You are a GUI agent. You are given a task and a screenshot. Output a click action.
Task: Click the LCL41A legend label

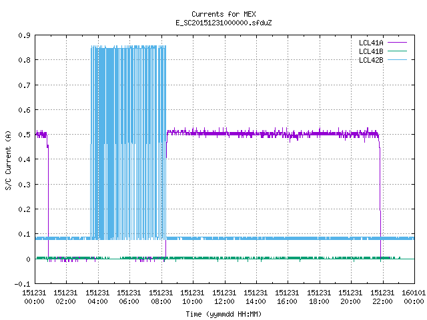[x=371, y=43]
